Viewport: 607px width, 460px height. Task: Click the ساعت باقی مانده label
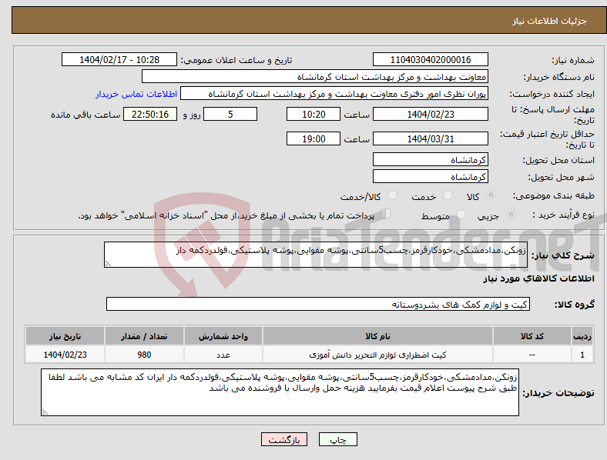86,115
